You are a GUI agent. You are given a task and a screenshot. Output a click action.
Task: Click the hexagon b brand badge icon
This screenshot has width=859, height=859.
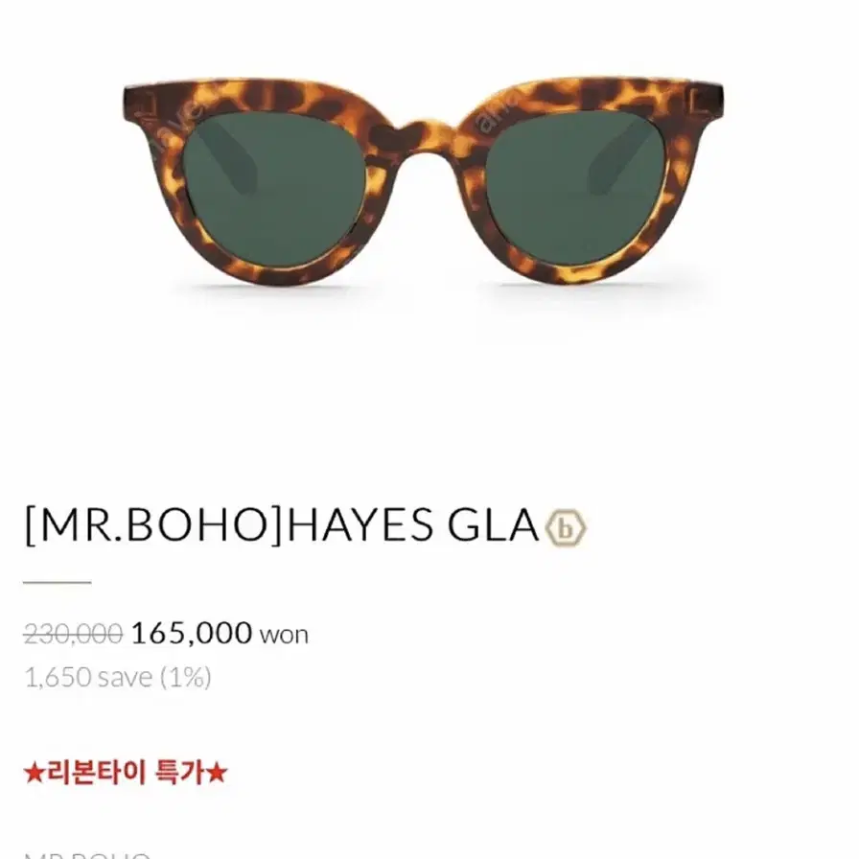tap(566, 528)
